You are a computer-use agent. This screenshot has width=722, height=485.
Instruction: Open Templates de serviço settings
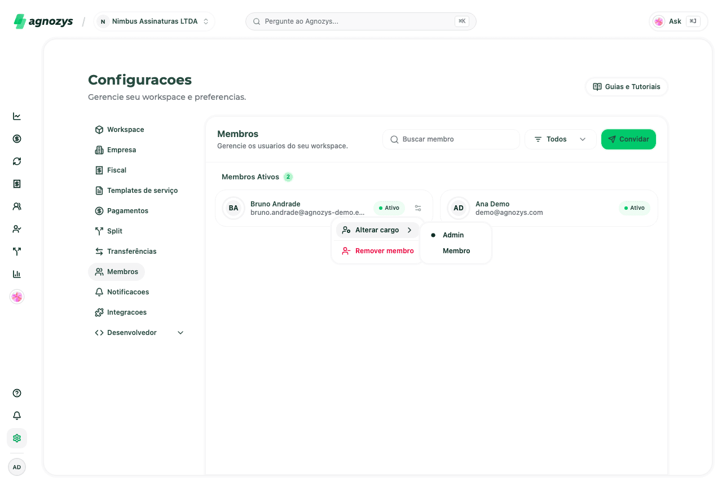coord(136,191)
